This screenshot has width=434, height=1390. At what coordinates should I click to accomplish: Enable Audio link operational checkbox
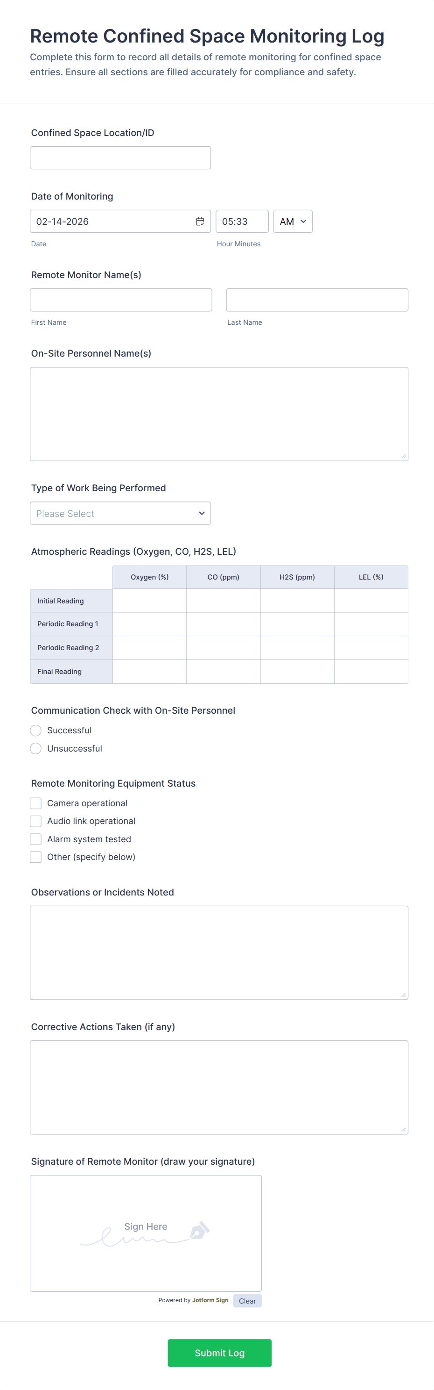click(x=35, y=821)
